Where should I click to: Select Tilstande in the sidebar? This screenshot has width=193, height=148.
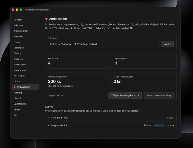(x=18, y=37)
